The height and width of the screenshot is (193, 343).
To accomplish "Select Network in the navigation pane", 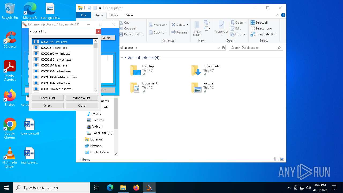I will 94,146.
